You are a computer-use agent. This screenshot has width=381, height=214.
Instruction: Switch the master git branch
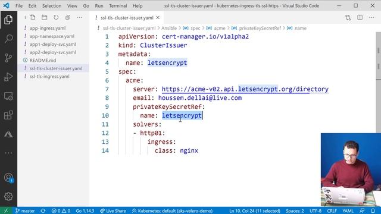pyautogui.click(x=25, y=211)
